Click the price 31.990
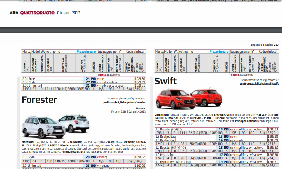 click(91, 85)
